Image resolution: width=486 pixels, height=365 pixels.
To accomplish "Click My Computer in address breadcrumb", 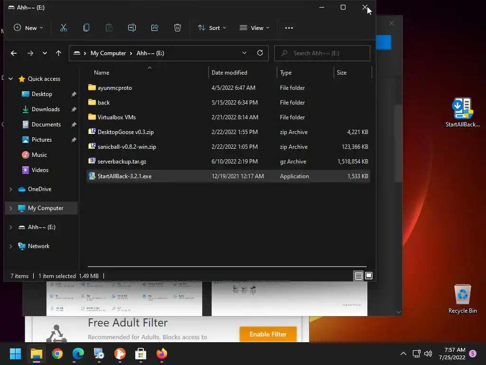I will coord(108,53).
